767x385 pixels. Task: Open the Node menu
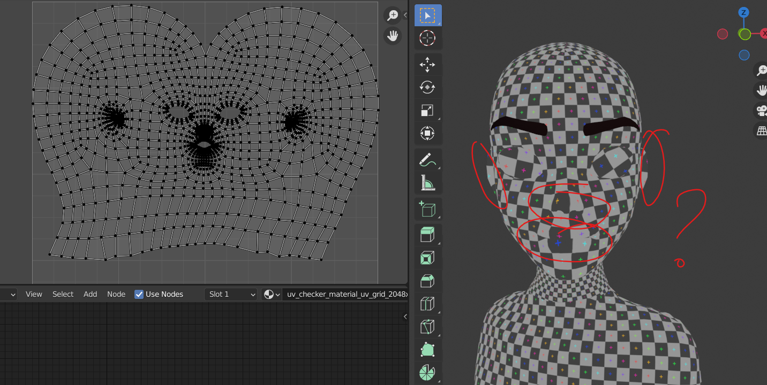point(116,294)
